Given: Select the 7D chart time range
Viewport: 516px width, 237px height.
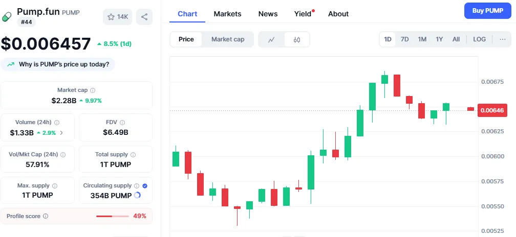Looking at the screenshot, I should click(x=404, y=39).
